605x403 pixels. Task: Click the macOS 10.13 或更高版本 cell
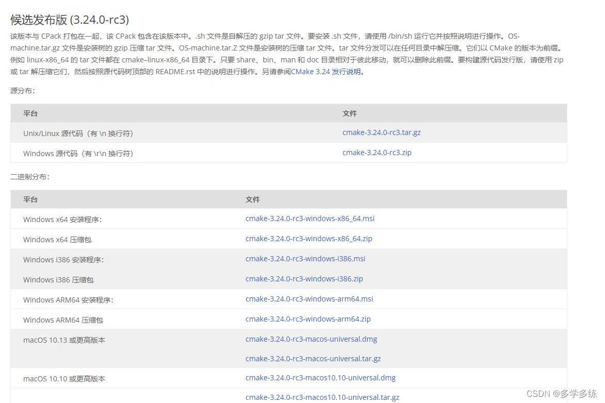pos(64,340)
